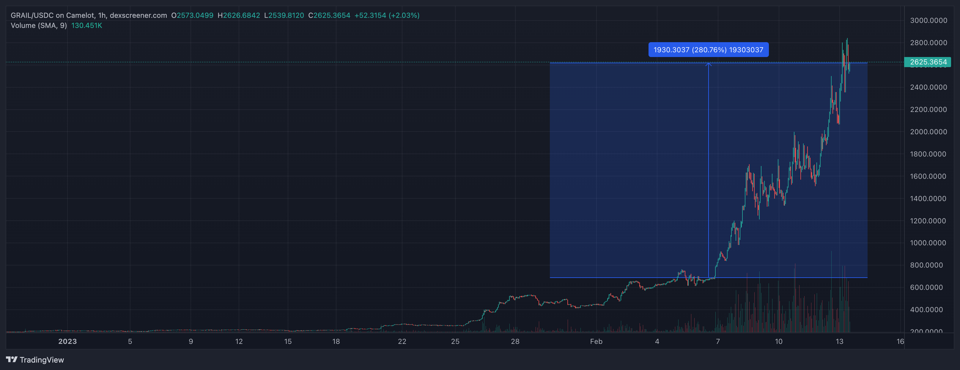Click the 13 date label on time axis
Screen dimensions: 960x370
click(839, 341)
